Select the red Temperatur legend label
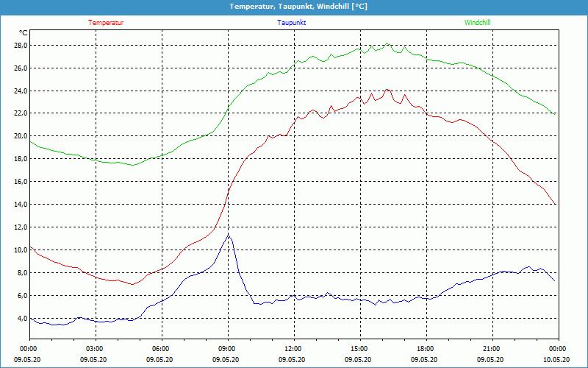The height and width of the screenshot is (368, 588). 106,23
